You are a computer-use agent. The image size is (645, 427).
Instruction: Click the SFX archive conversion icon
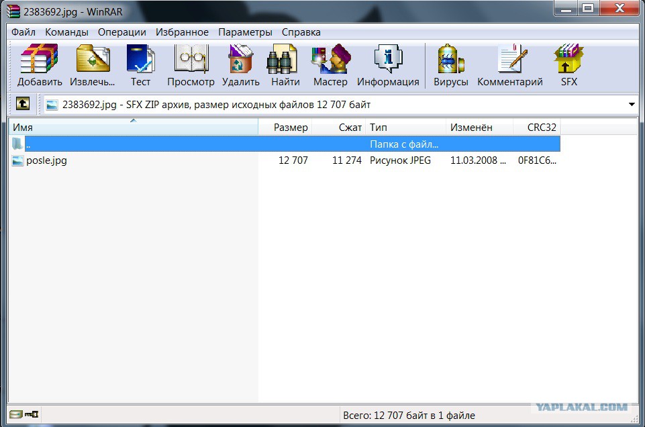click(x=569, y=59)
